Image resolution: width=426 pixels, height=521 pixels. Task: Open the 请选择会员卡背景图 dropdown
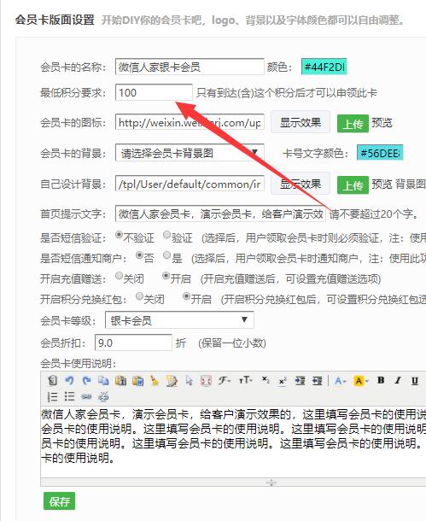point(190,153)
